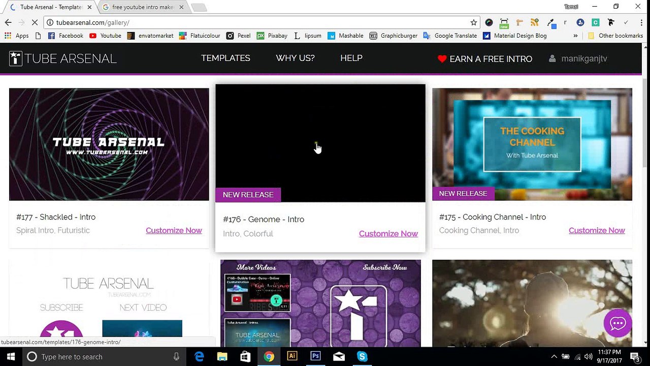Open the Material Design Blog bookmark
This screenshot has width=650, height=366.
(515, 36)
